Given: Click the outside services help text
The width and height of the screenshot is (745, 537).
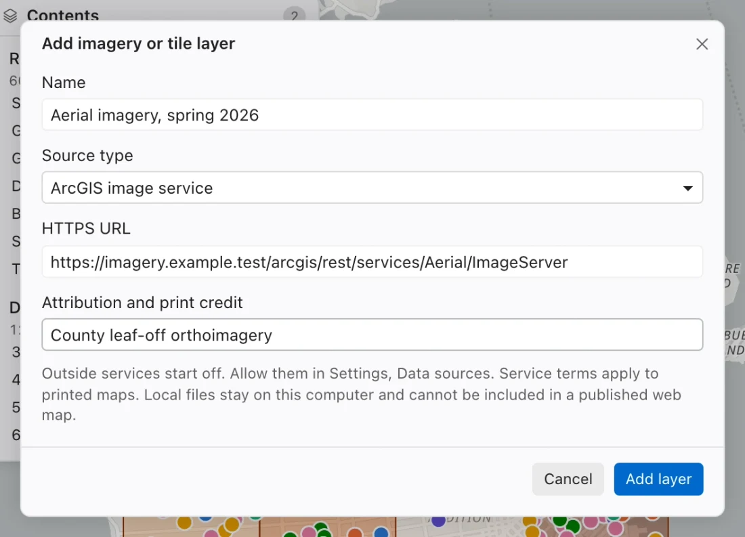Looking at the screenshot, I should 362,394.
